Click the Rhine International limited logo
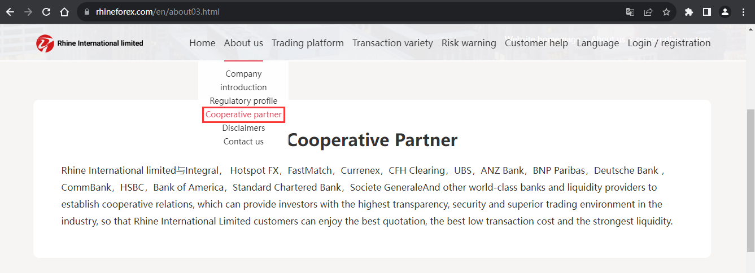 pyautogui.click(x=90, y=43)
